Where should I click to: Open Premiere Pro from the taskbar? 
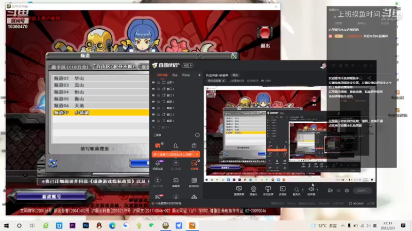click(73, 225)
